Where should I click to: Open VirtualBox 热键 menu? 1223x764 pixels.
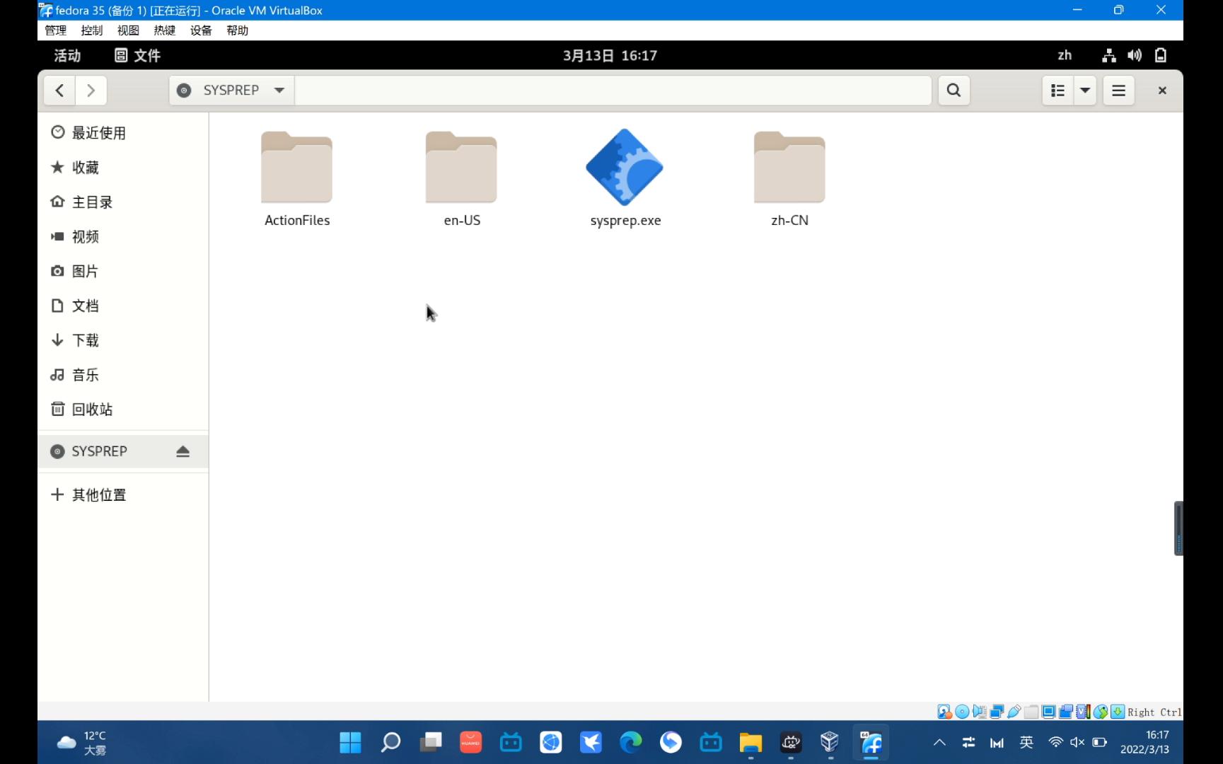click(164, 30)
